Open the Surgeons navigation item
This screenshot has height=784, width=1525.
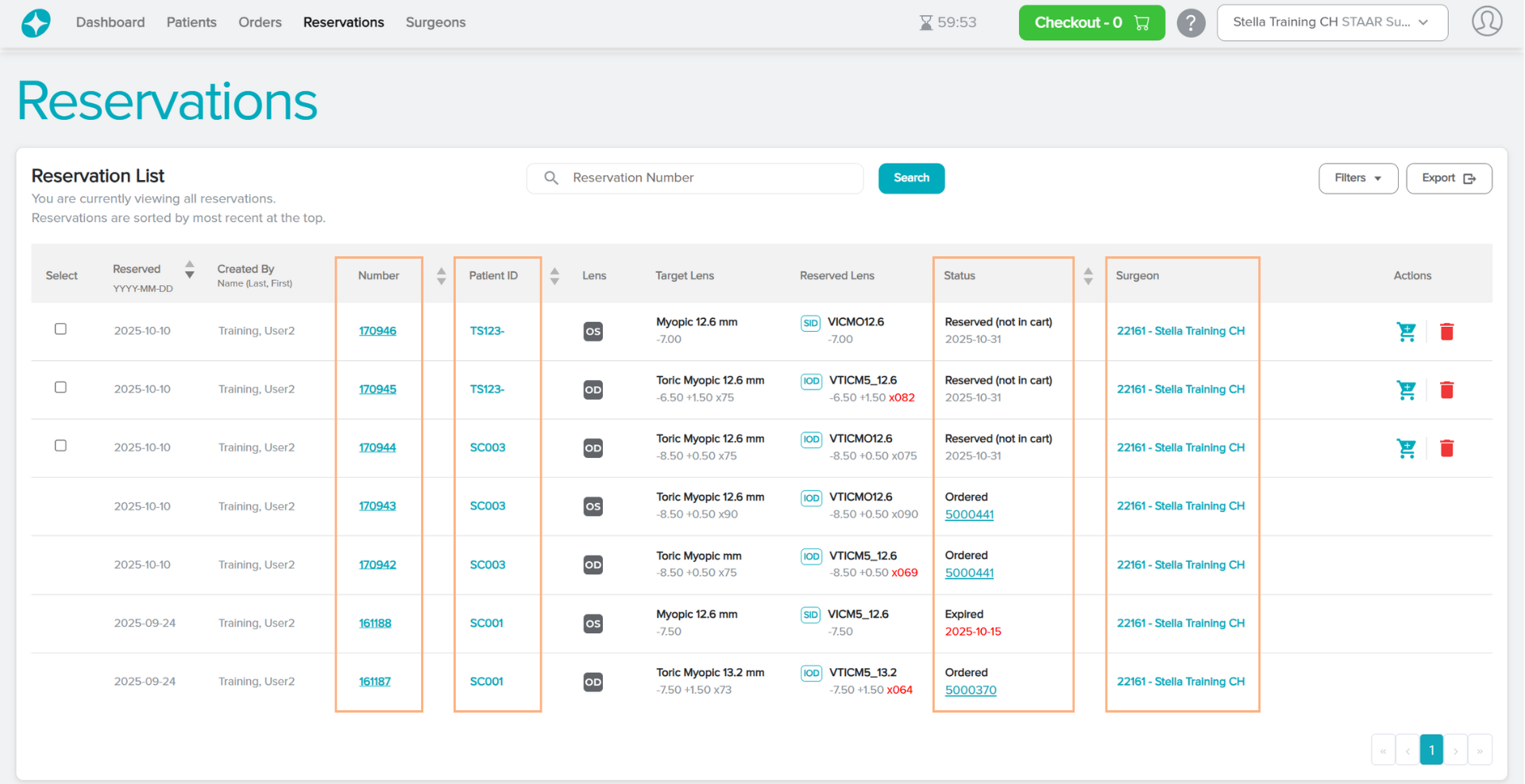pyautogui.click(x=435, y=22)
